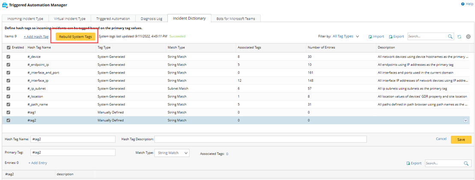Uncheck the #_device row checkbox

coord(8,56)
